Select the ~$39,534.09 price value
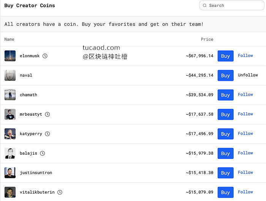Image resolution: width=266 pixels, height=201 pixels. point(199,95)
